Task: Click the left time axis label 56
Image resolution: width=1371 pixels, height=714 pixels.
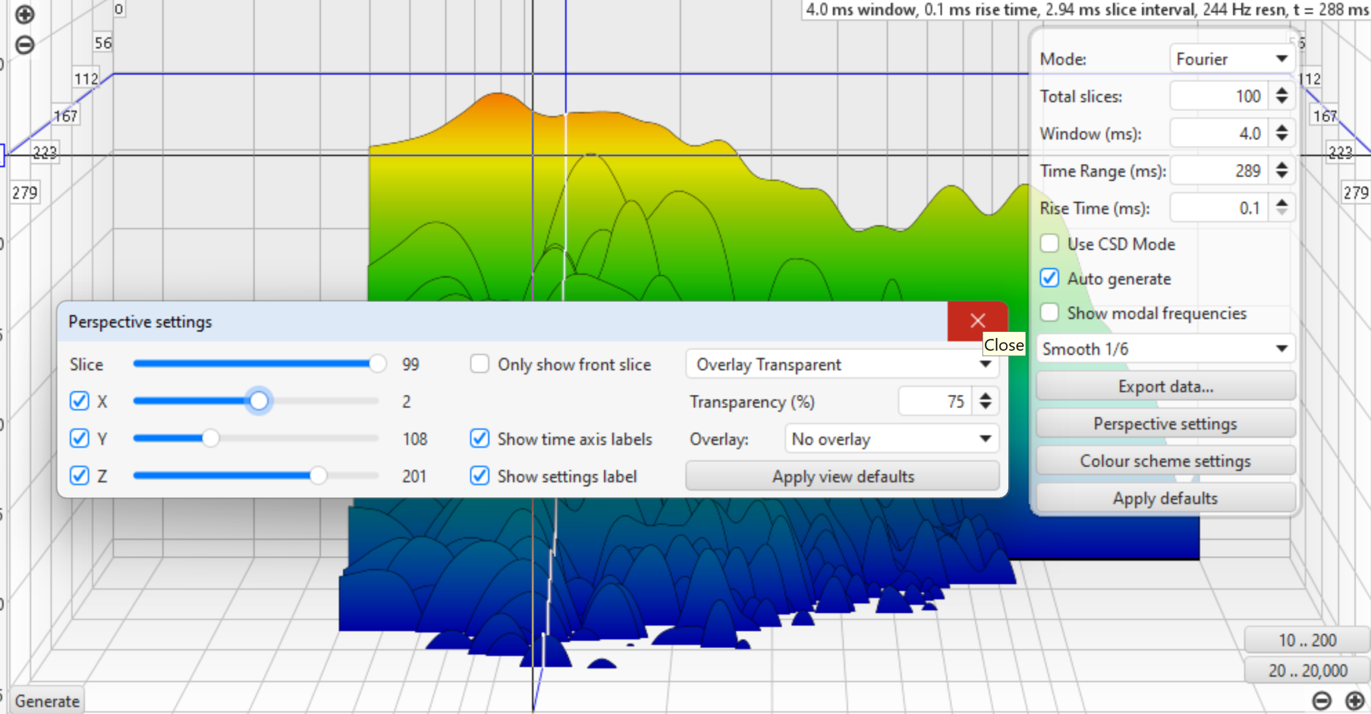Action: (x=103, y=43)
